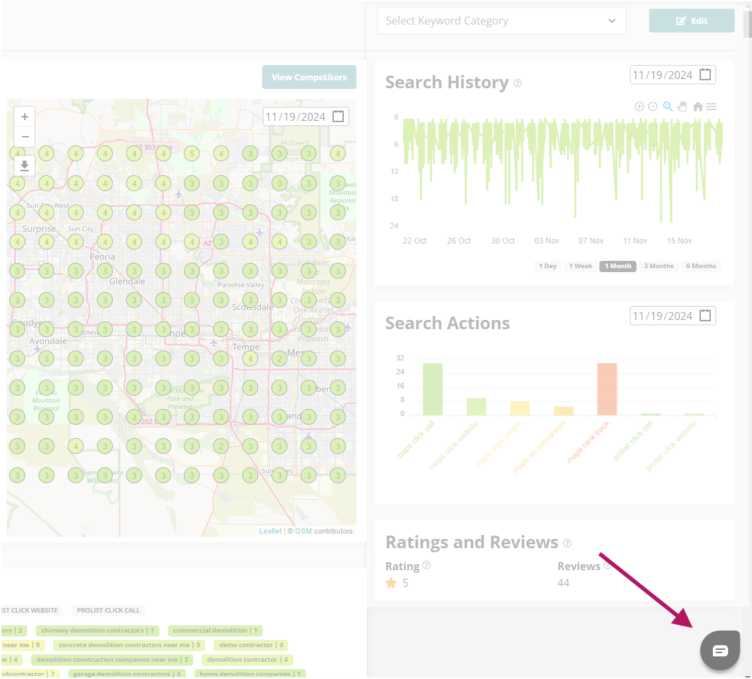Switch chart range to 1 Week
Image resolution: width=752 pixels, height=679 pixels.
580,266
